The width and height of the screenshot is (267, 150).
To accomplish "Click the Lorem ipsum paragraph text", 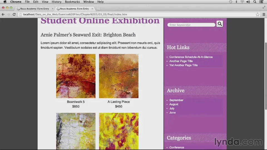I will pos(100,45).
